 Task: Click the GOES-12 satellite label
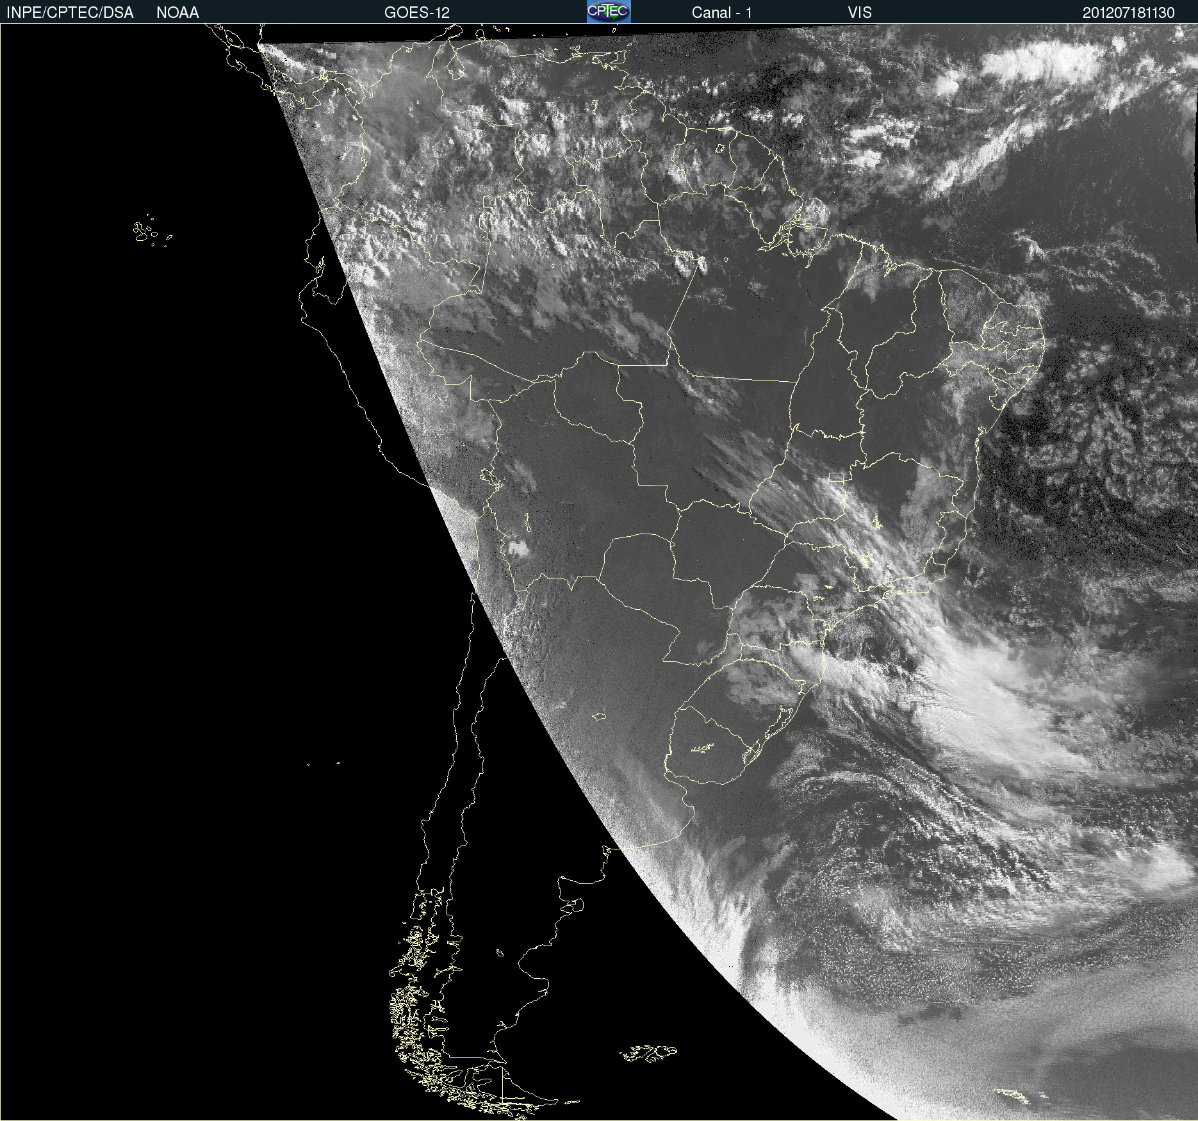(x=417, y=13)
